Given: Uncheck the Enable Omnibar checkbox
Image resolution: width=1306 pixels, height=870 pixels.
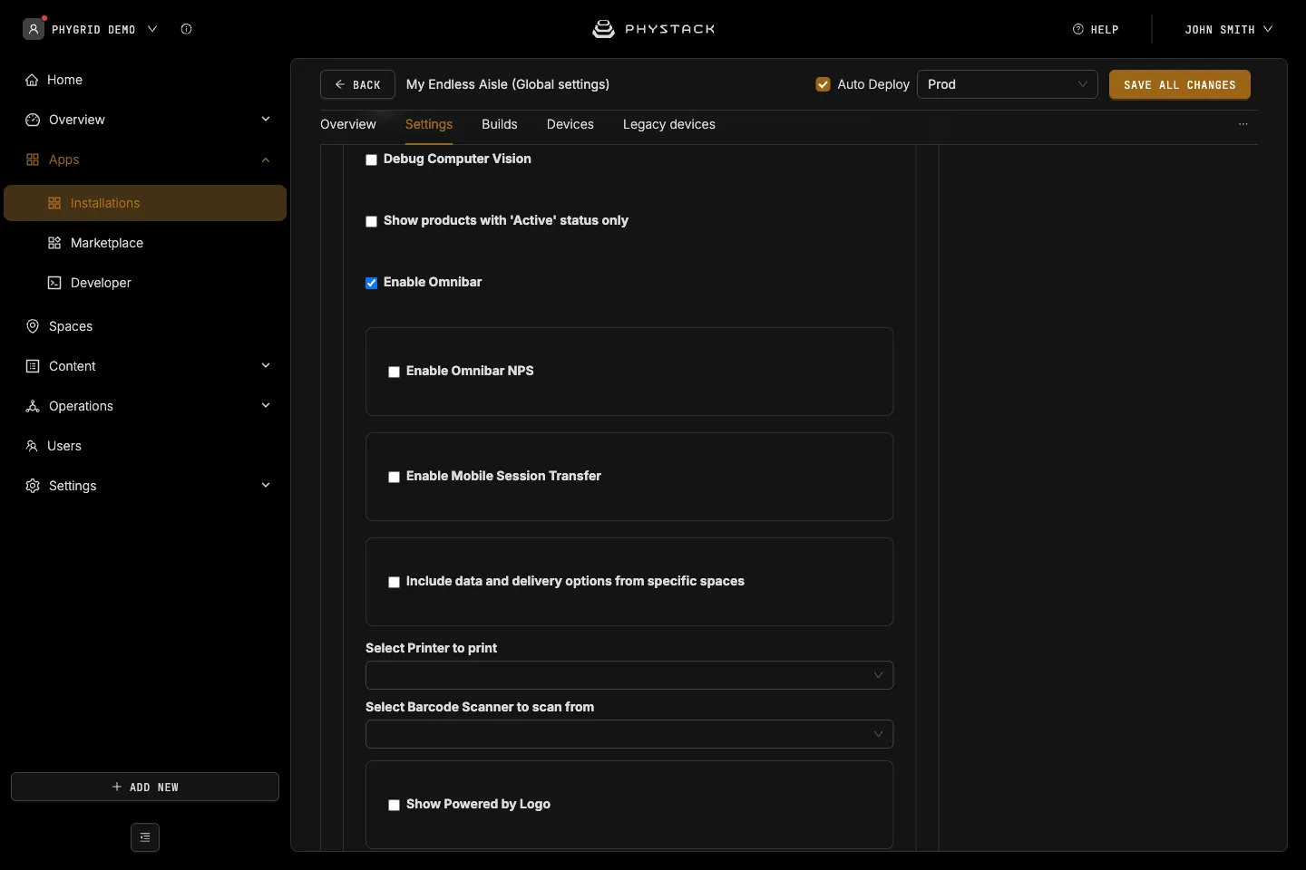Looking at the screenshot, I should click(371, 283).
